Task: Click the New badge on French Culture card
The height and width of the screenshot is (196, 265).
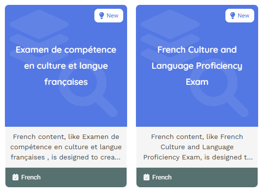Action: (x=240, y=16)
